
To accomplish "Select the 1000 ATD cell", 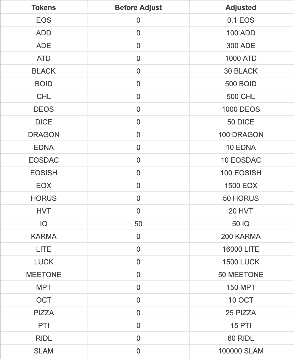I will (241, 58).
